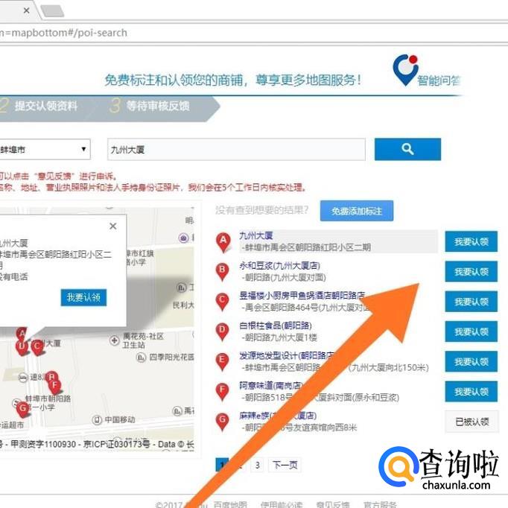Click the 智能问答 logo icon

coord(406,71)
